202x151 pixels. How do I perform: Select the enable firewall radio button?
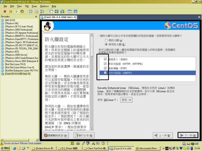pos(106,44)
